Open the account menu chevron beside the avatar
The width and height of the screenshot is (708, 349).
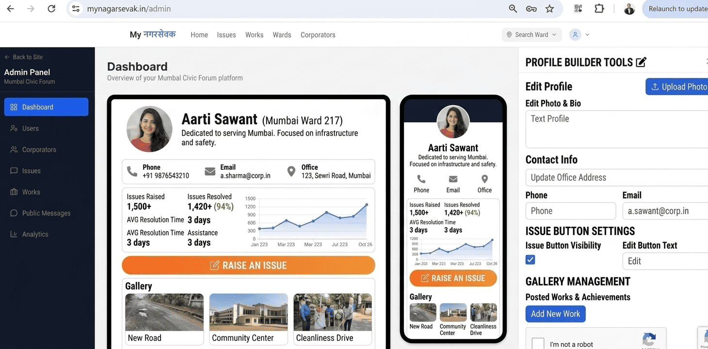tap(588, 34)
